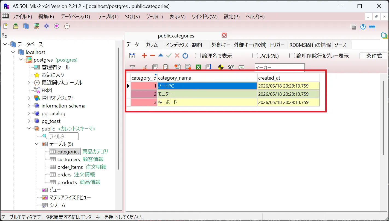The width and height of the screenshot is (389, 221).
Task: Click the clipboard paste icon
Action: (166, 67)
